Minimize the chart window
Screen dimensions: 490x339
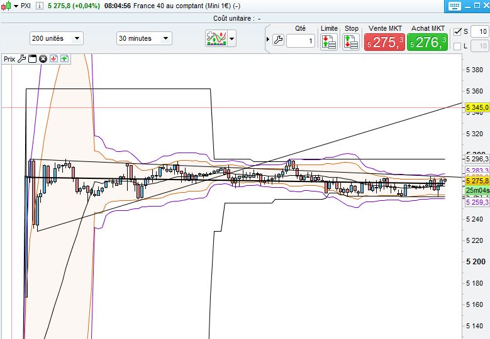click(467, 6)
